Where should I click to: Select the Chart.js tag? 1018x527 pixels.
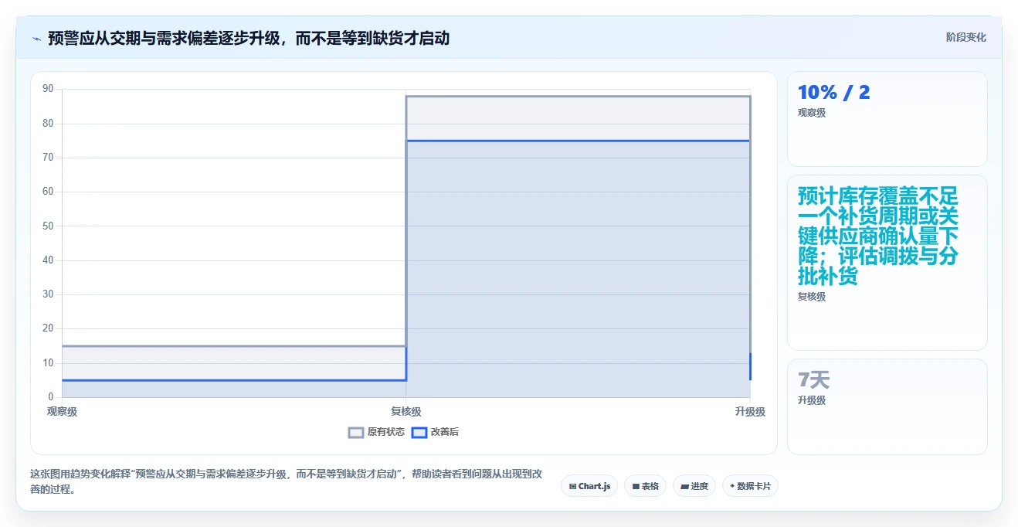(x=589, y=486)
